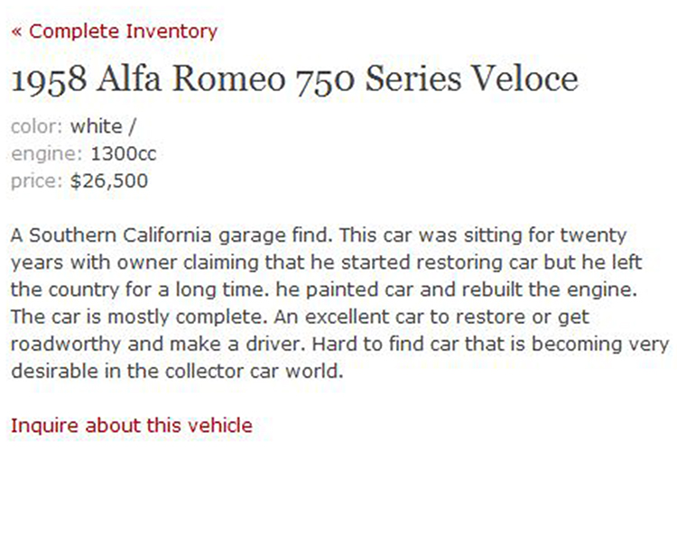Click the Inquire about this vehicle link
677x541 pixels.
pyautogui.click(x=132, y=426)
